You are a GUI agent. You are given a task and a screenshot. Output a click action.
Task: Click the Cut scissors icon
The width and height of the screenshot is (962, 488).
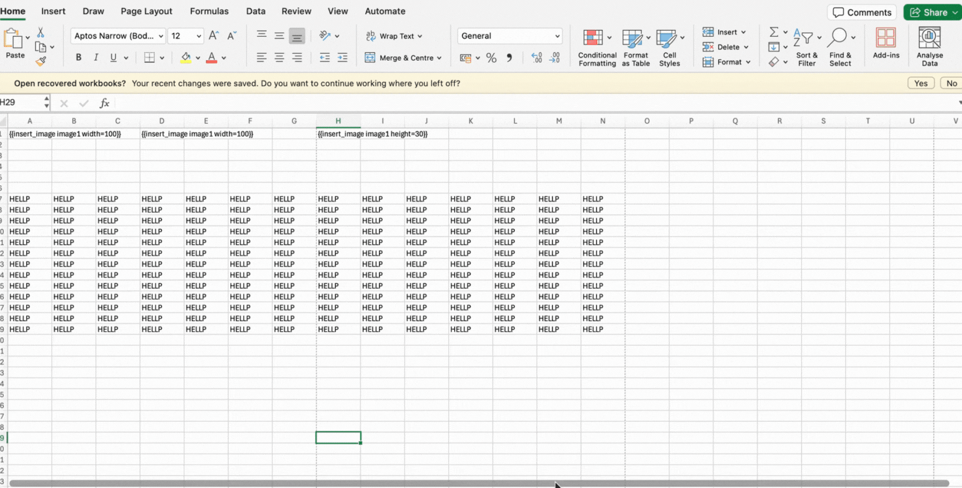click(x=41, y=33)
